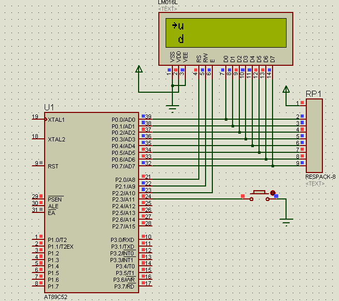Toggle the red actuator dot on the push button

(273, 193)
